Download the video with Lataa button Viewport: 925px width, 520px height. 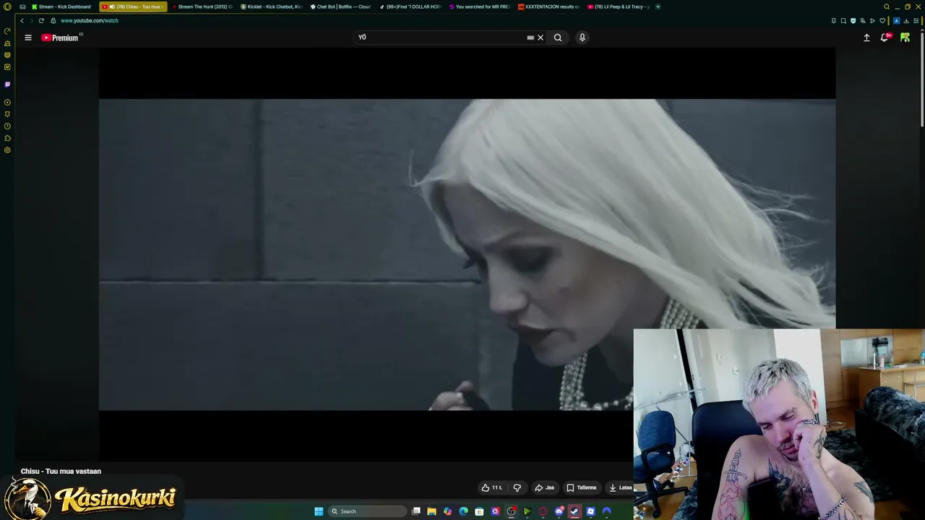620,487
